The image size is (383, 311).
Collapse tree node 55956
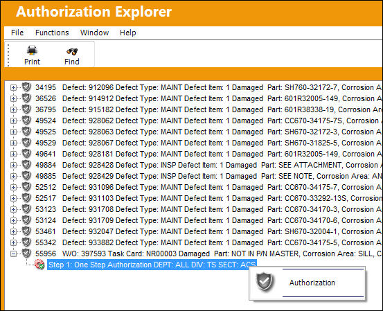coord(13,254)
